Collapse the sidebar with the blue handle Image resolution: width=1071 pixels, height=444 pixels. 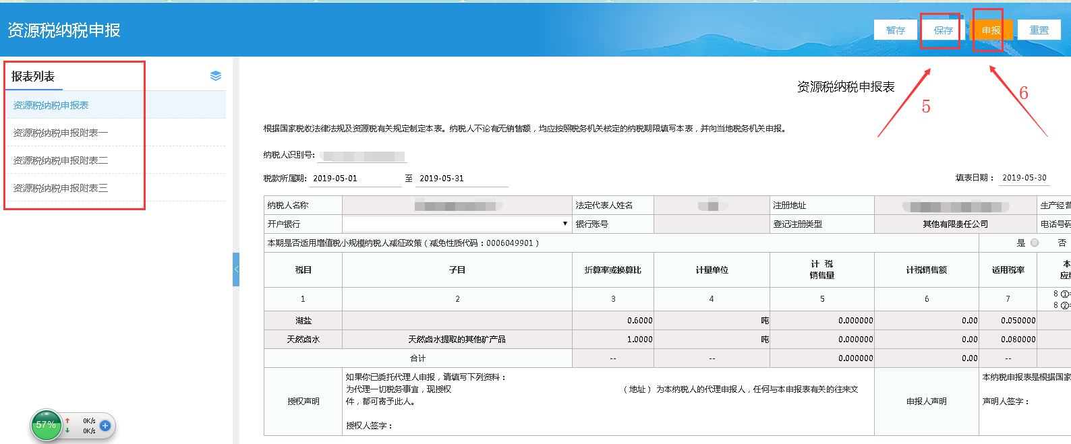236,269
